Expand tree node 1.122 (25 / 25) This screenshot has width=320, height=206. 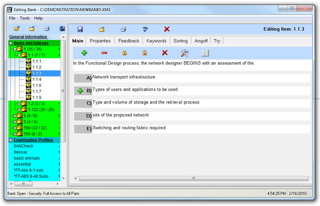click(x=19, y=110)
